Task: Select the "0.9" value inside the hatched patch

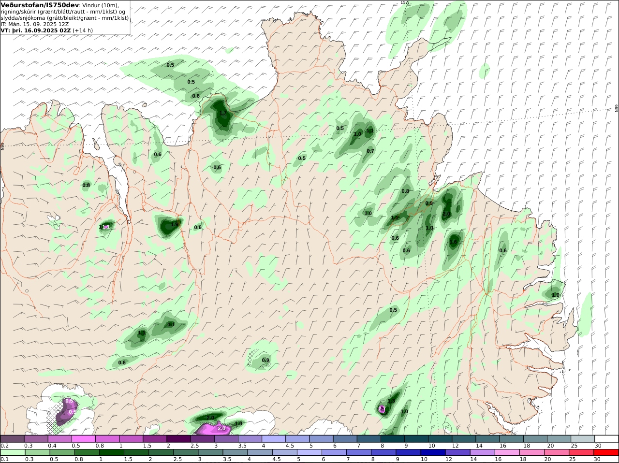Action: pyautogui.click(x=265, y=360)
